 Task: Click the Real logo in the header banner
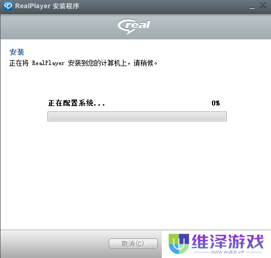click(x=134, y=26)
